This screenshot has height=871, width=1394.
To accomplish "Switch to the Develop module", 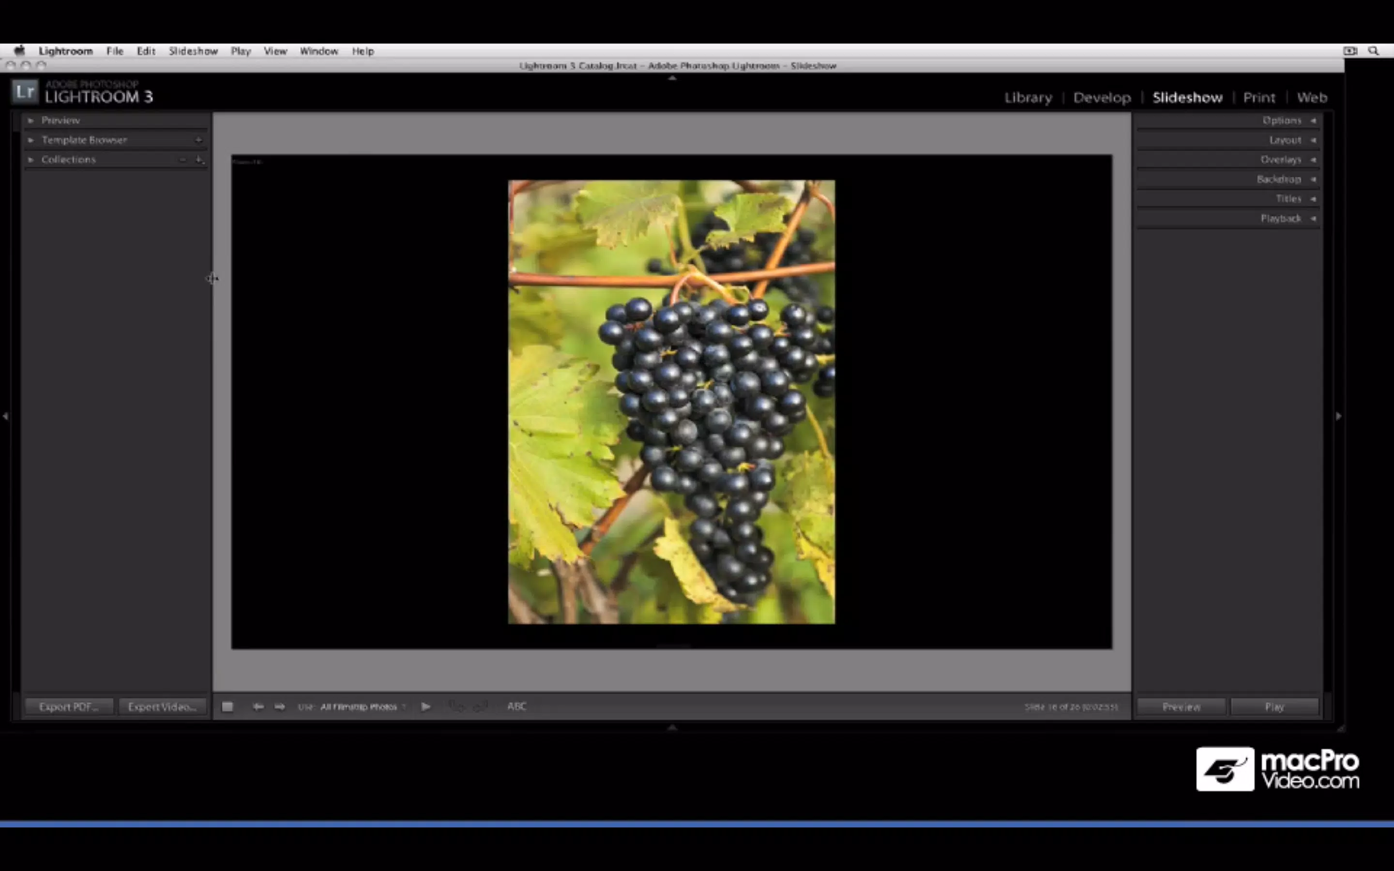I will coord(1101,97).
